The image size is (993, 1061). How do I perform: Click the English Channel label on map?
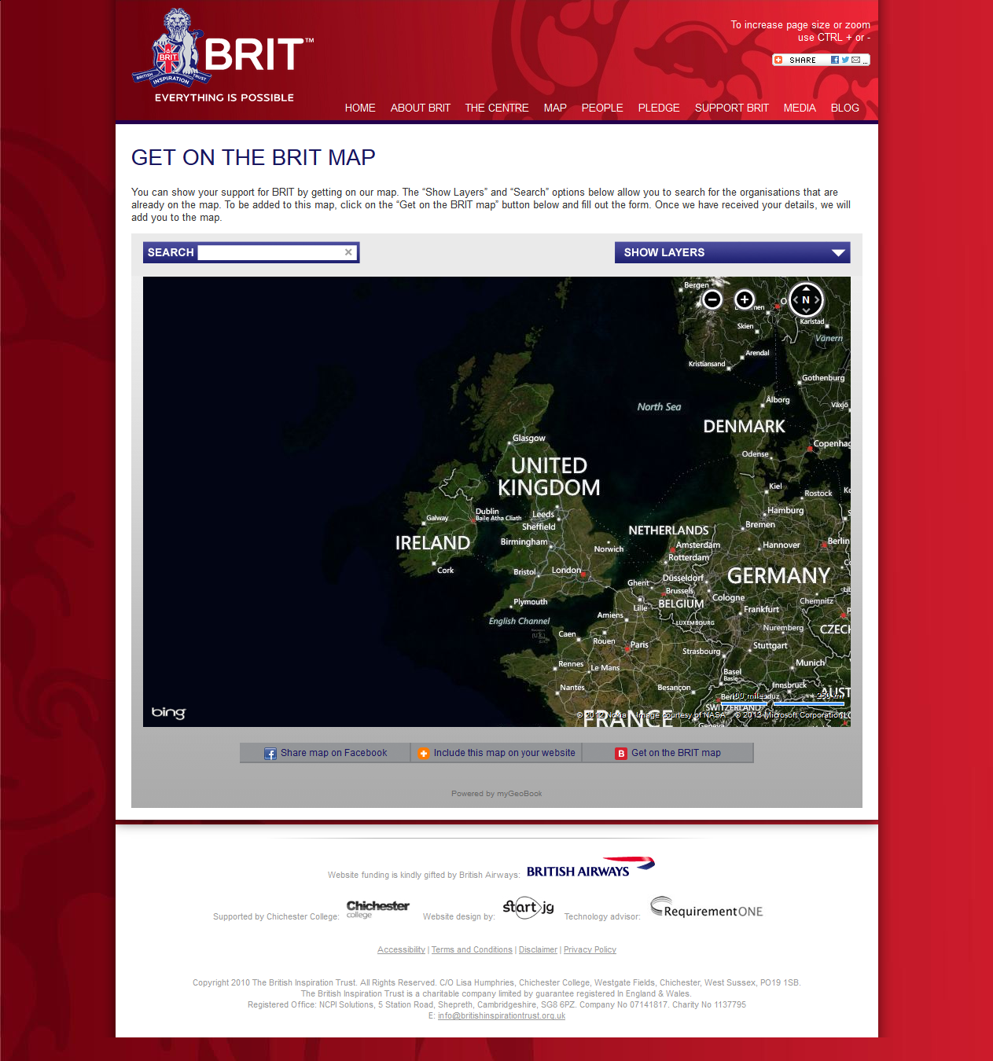519,621
